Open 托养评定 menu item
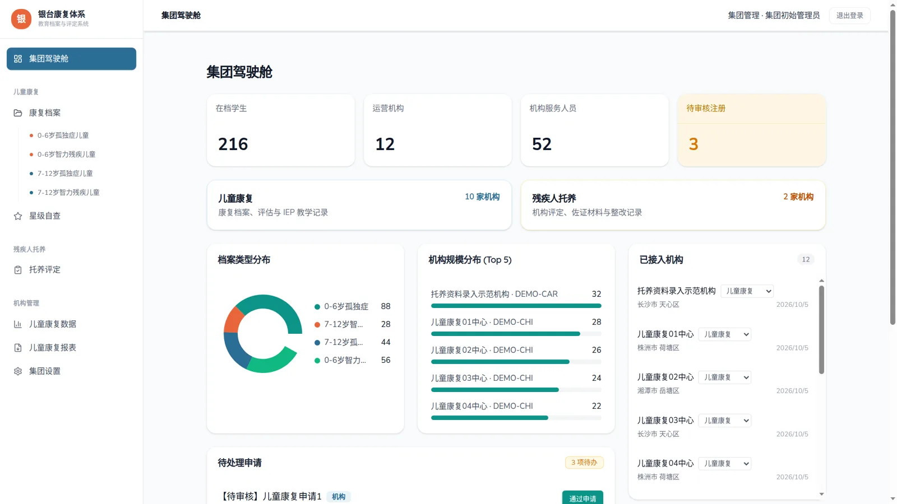This screenshot has height=504, width=897. click(71, 270)
